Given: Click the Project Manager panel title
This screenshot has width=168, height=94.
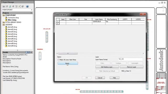Looking at the screenshot, I should 8,2.
